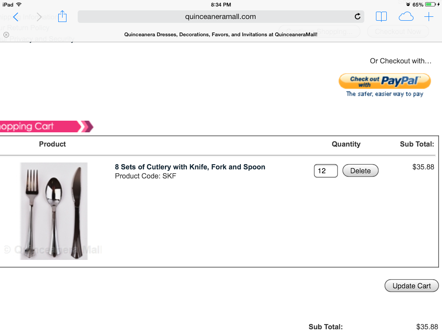The image size is (442, 331).
Task: Open the 8 Sets of Cutlery product link
Action: pyautogui.click(x=190, y=167)
